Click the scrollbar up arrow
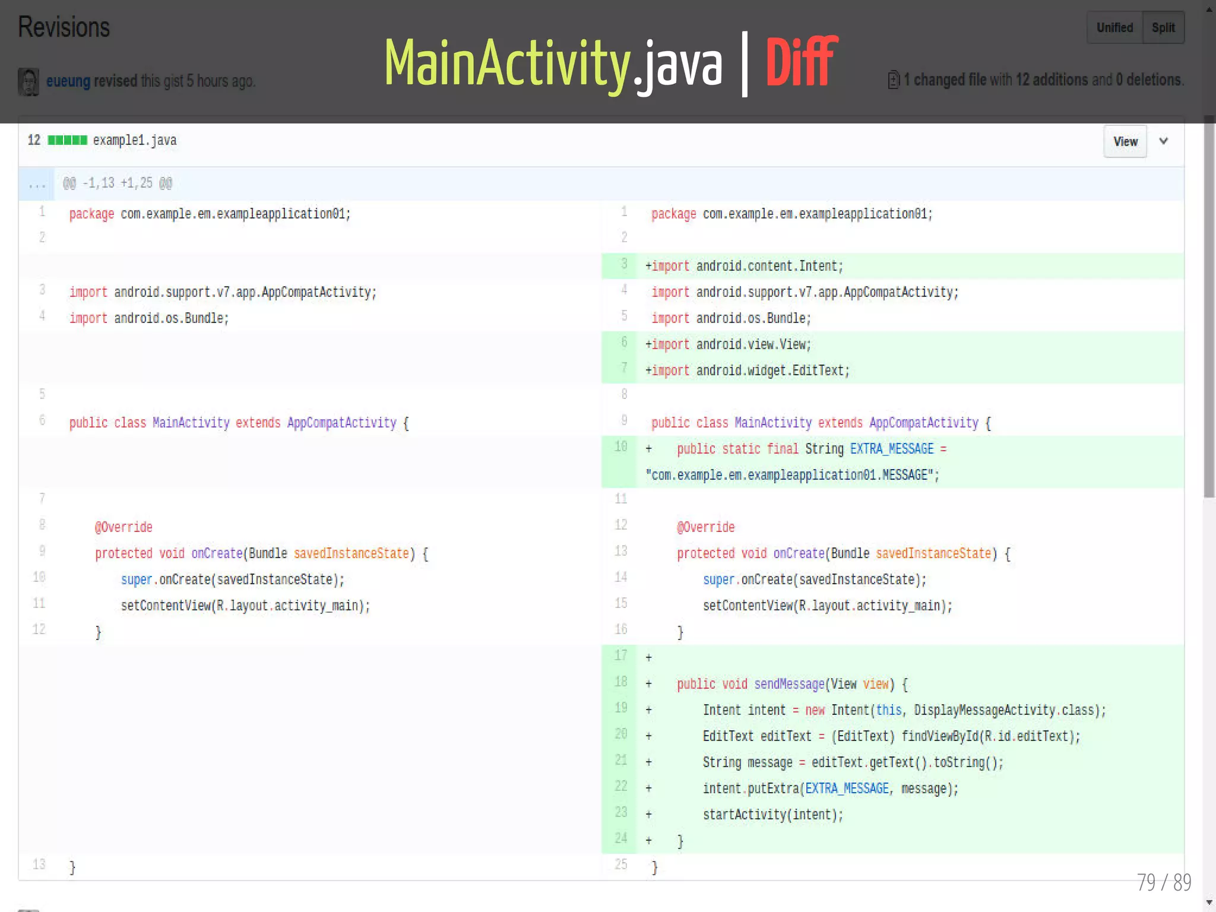Viewport: 1216px width, 912px height. click(1209, 8)
